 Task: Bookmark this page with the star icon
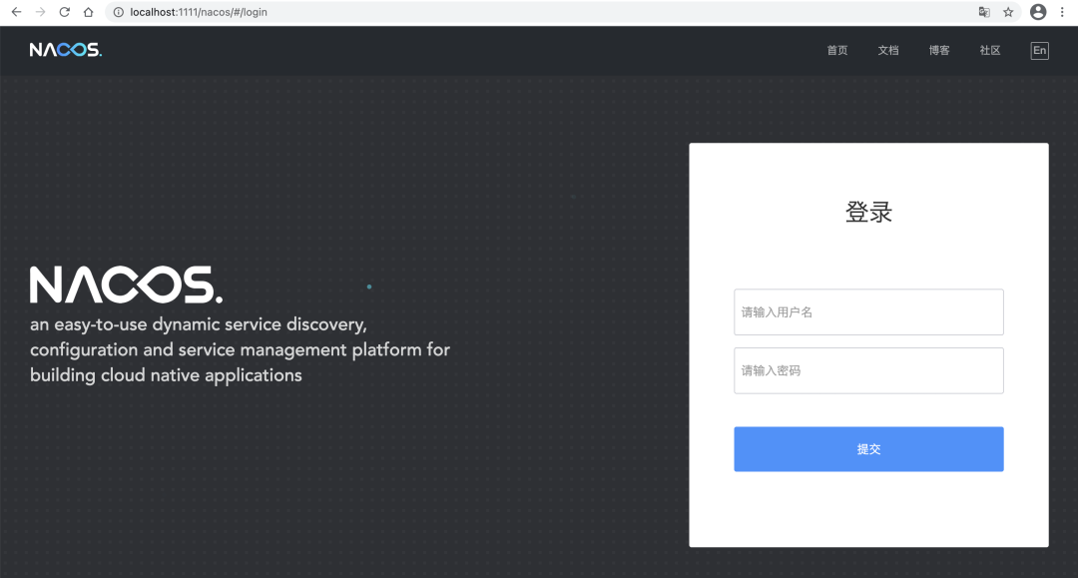click(1008, 12)
